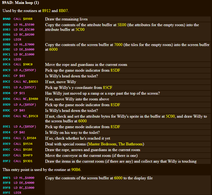Open The Bathroom room link
The image size is (212, 195).
(130, 144)
